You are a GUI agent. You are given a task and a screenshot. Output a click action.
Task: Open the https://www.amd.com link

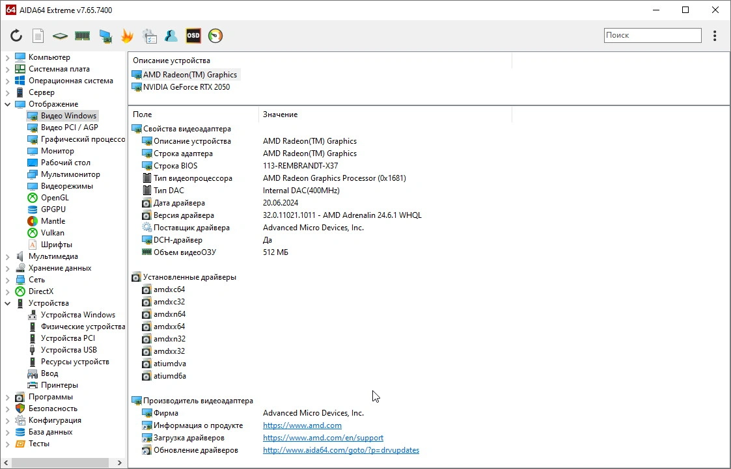[x=302, y=425]
